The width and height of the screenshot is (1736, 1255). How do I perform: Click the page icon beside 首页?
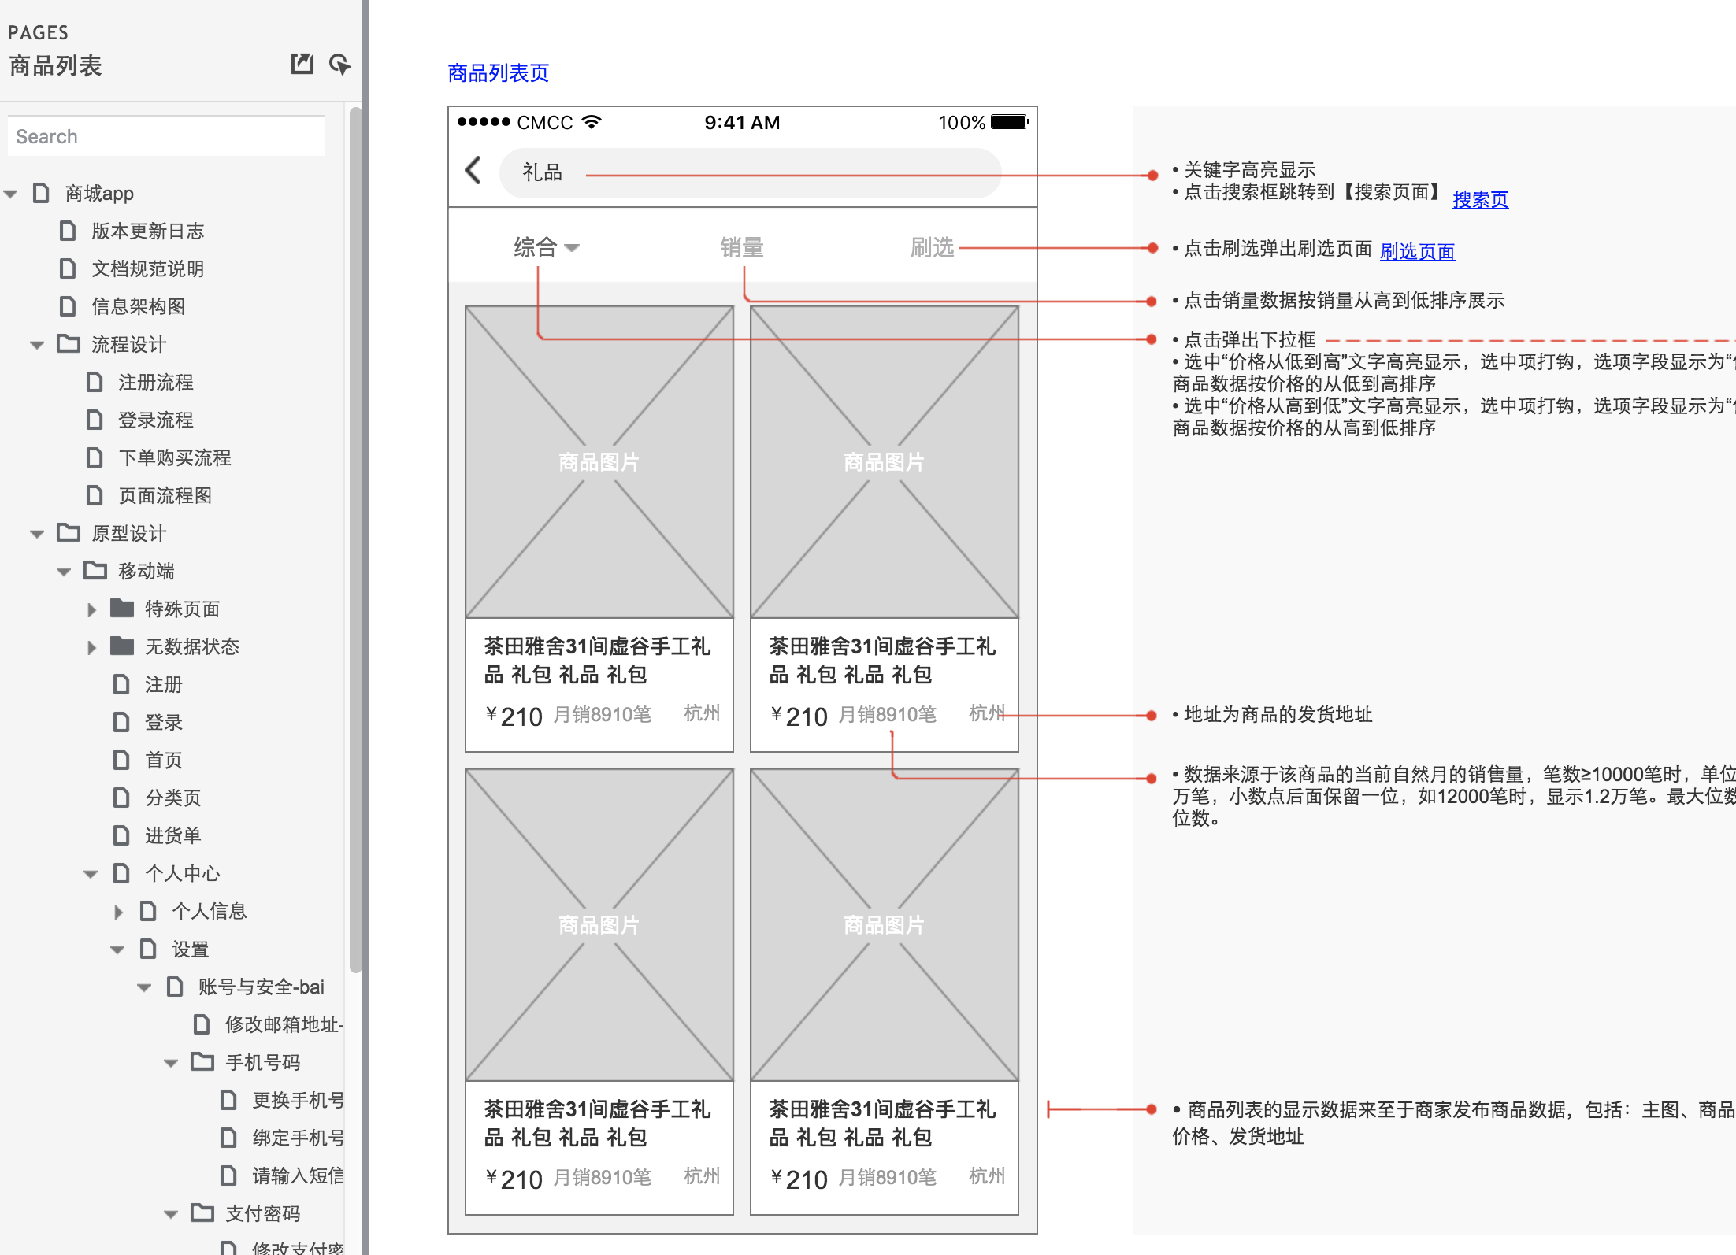tap(122, 760)
